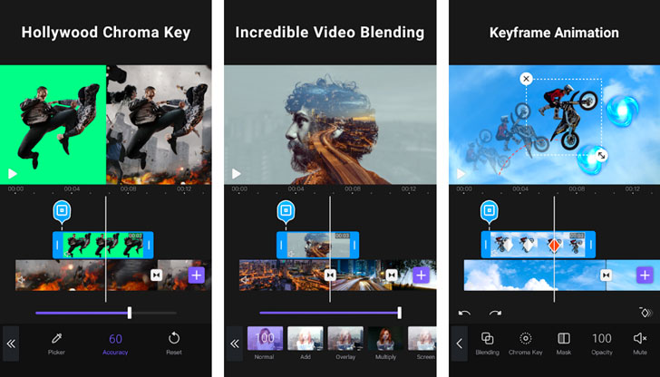This screenshot has height=377, width=660.
Task: Select the Picker eyedropper tool
Action: (56, 343)
